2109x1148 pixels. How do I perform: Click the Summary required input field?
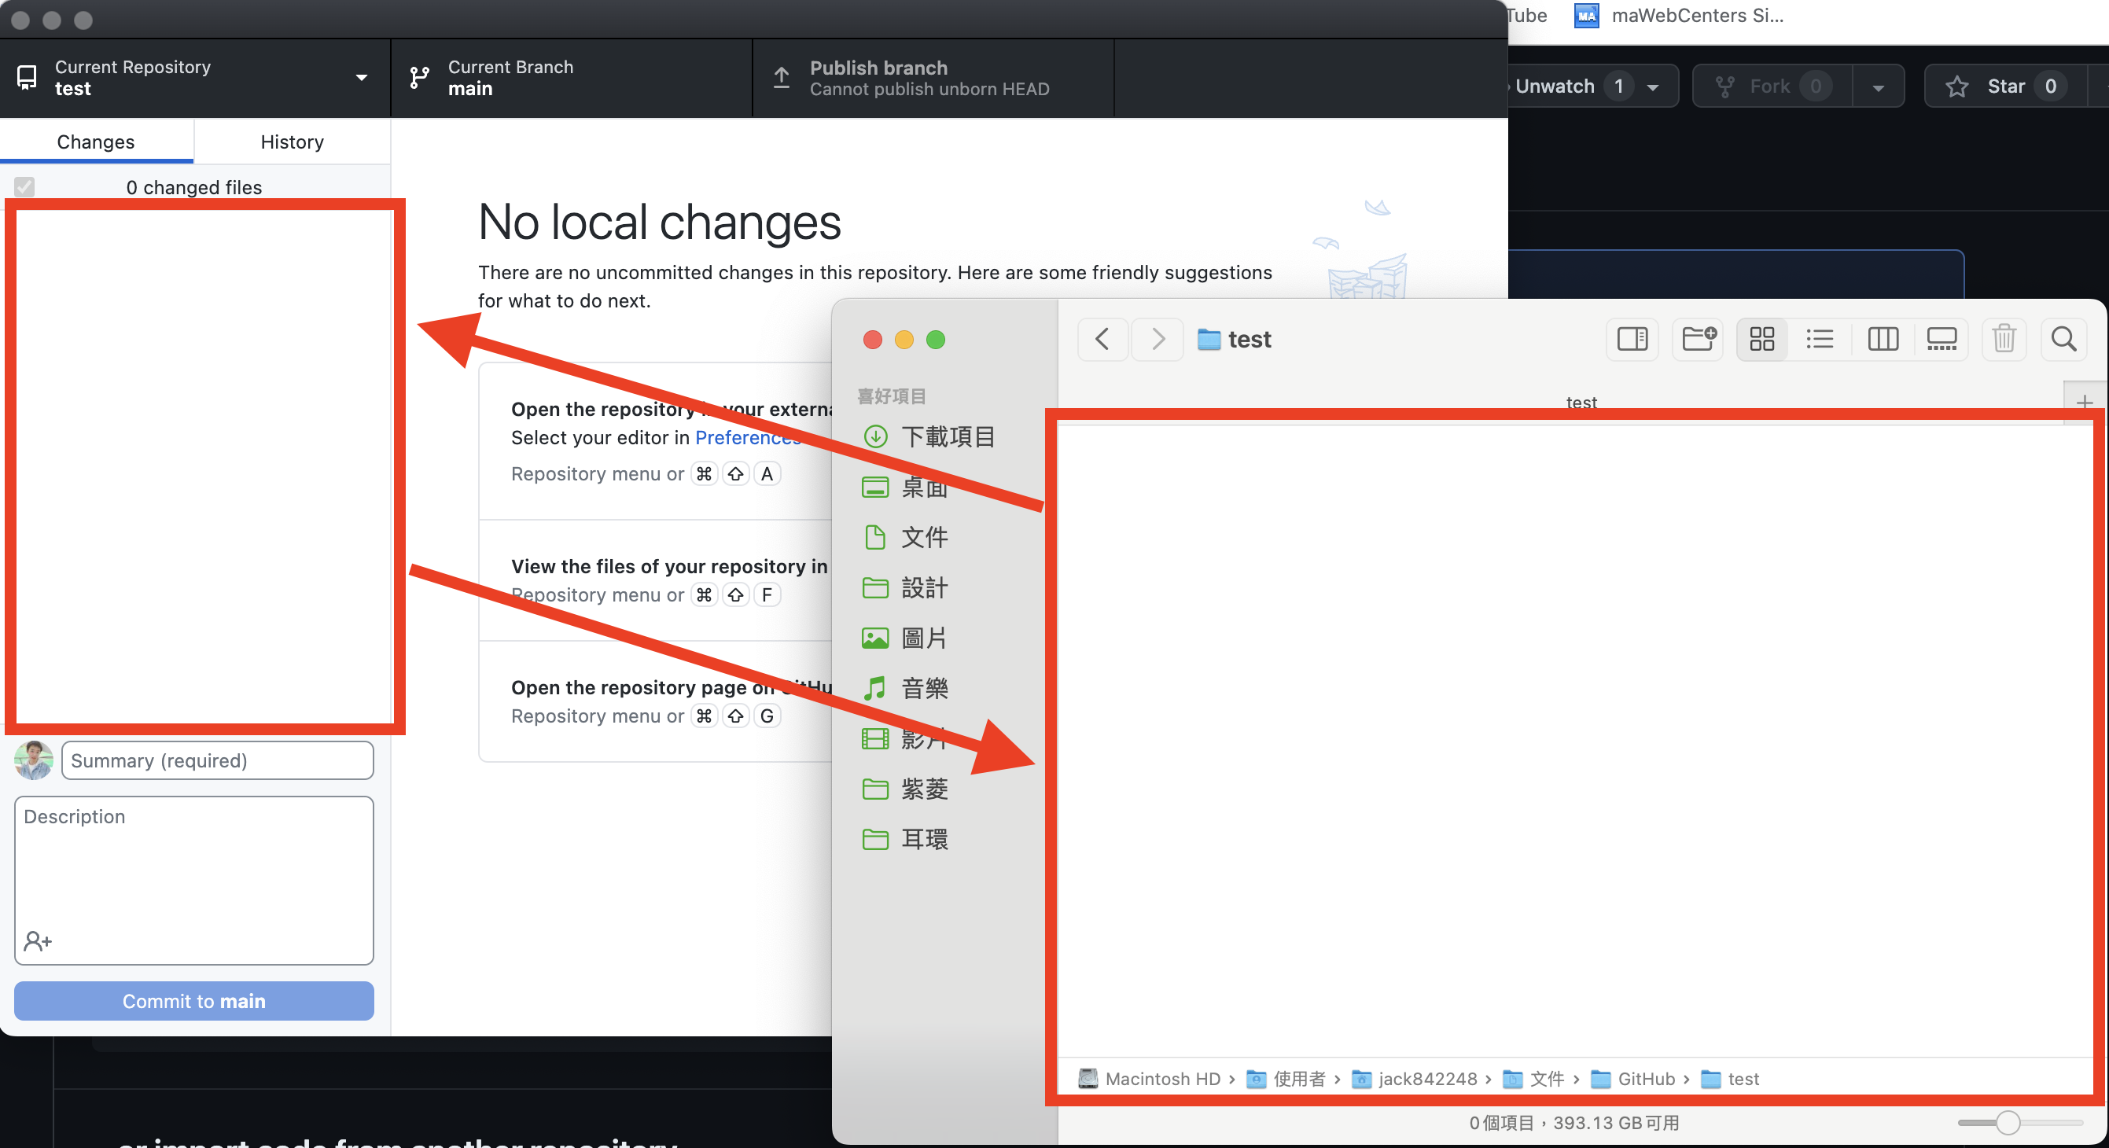click(219, 760)
